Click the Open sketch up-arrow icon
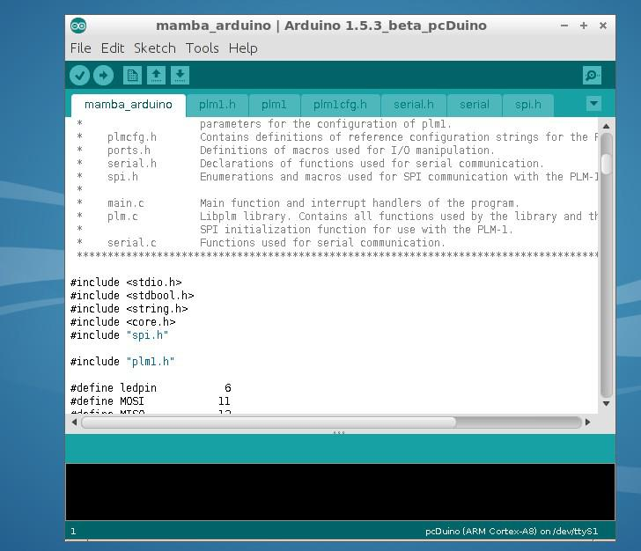This screenshot has width=641, height=551. click(156, 76)
